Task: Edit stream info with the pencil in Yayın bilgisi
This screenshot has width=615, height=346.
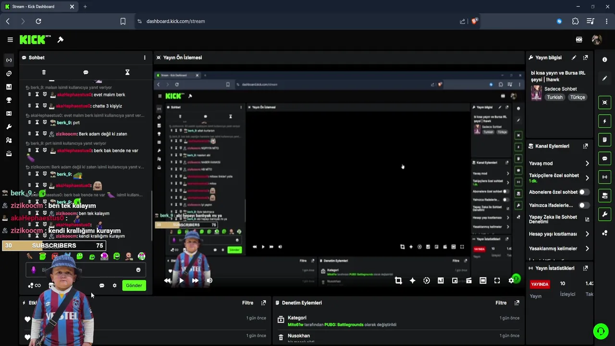Action: tap(574, 58)
